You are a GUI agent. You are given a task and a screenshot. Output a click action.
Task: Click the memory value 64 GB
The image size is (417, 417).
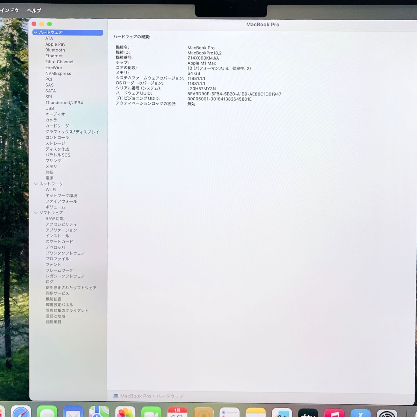pos(194,73)
